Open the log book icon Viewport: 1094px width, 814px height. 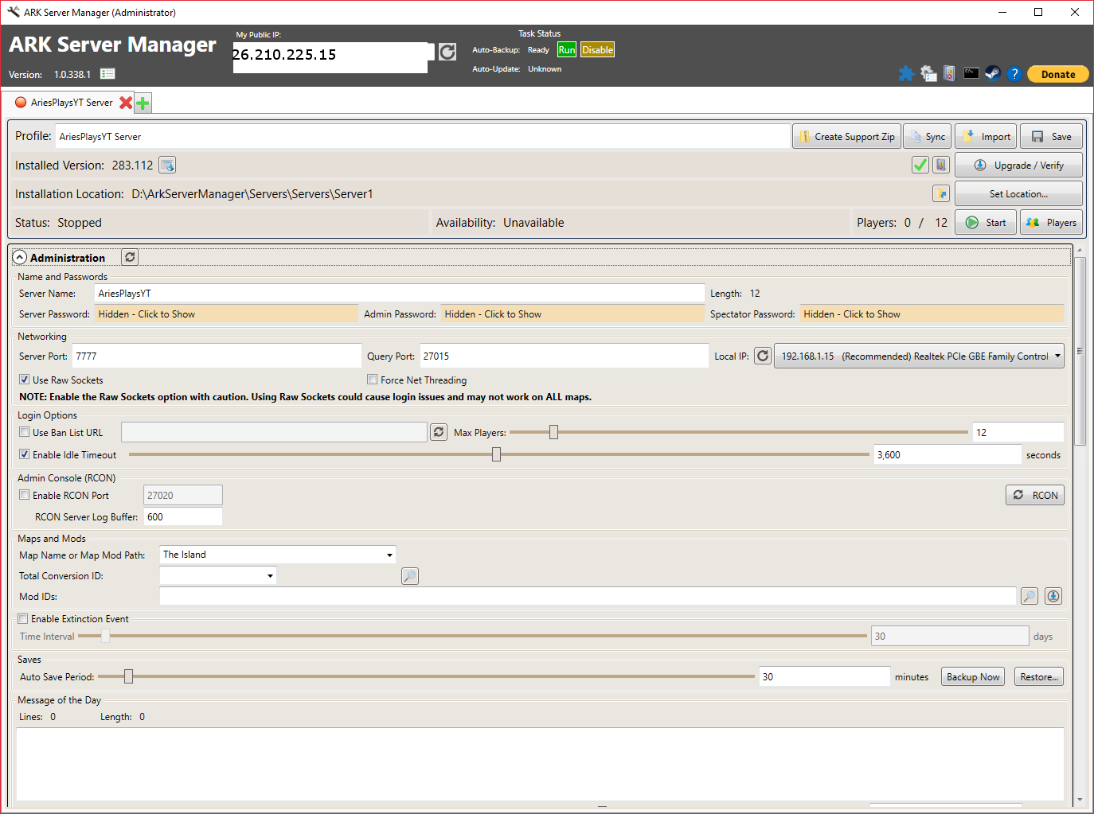949,73
